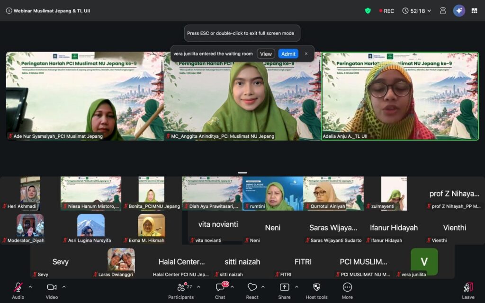Click the gallery divider drag handle

pos(242,172)
